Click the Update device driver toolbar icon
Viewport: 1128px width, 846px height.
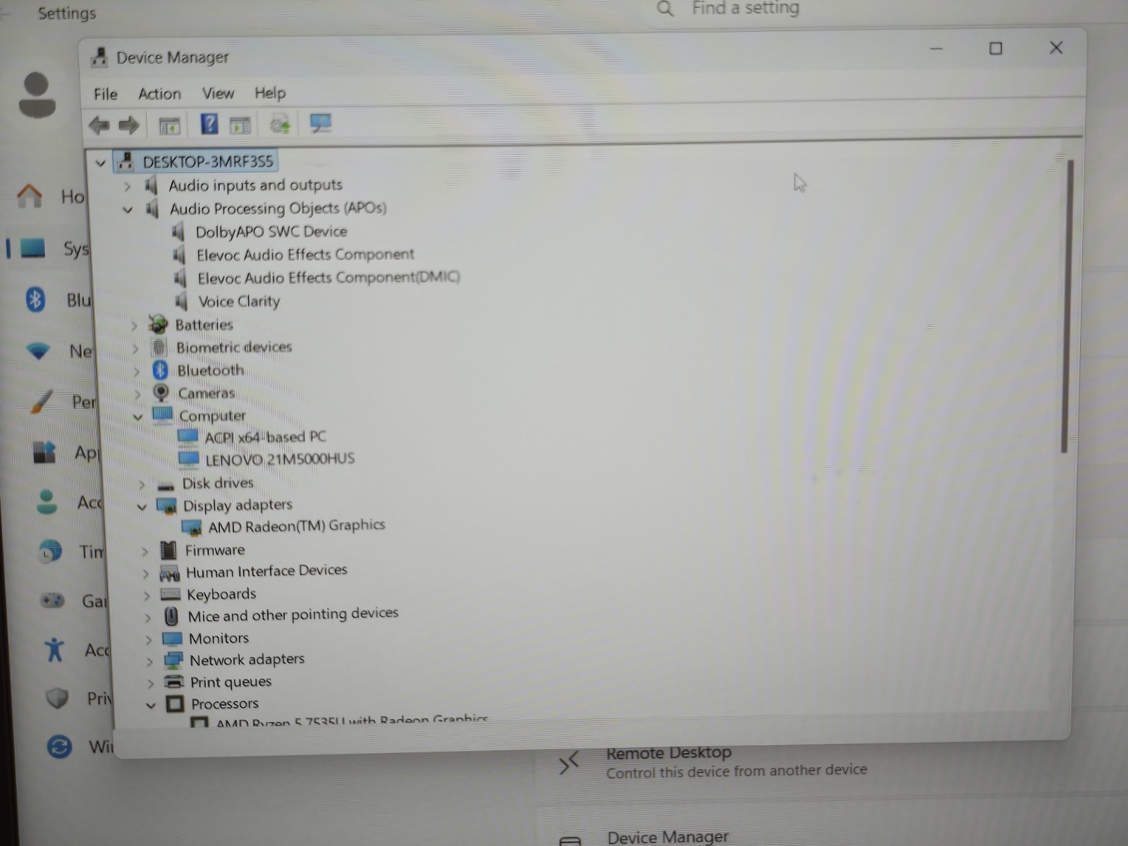(x=280, y=124)
